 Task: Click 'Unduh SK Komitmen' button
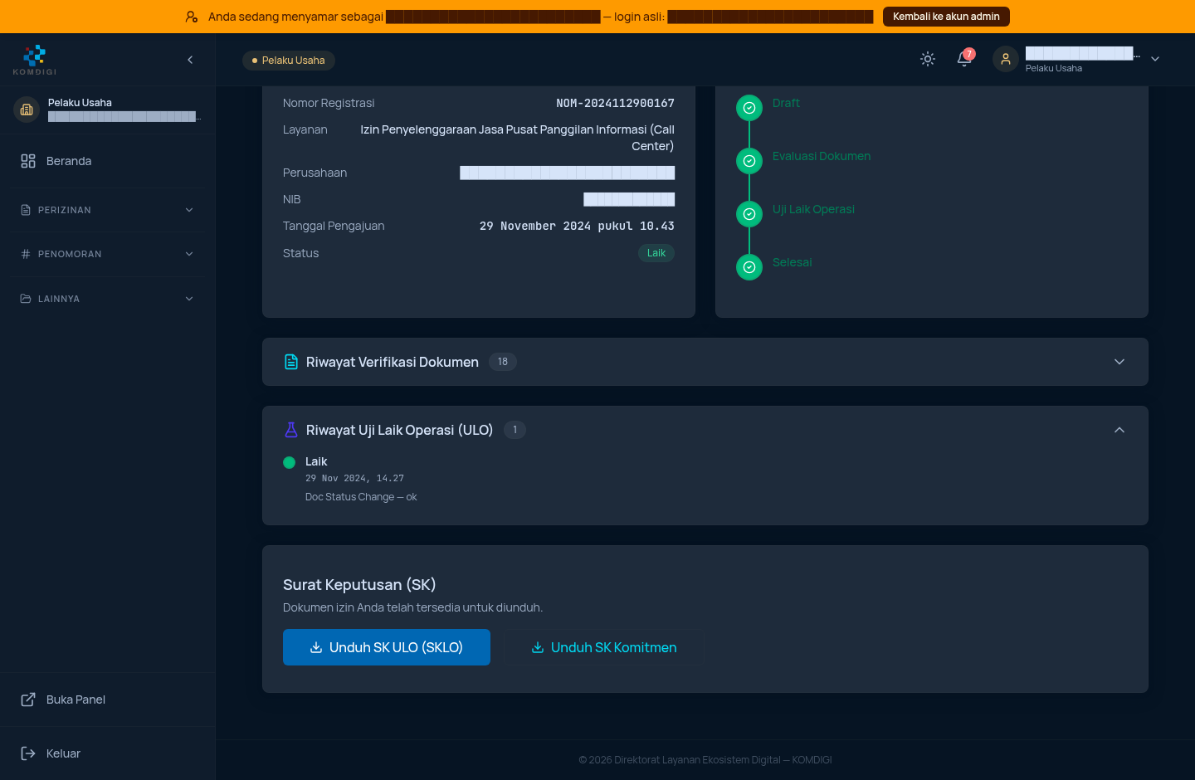point(604,647)
